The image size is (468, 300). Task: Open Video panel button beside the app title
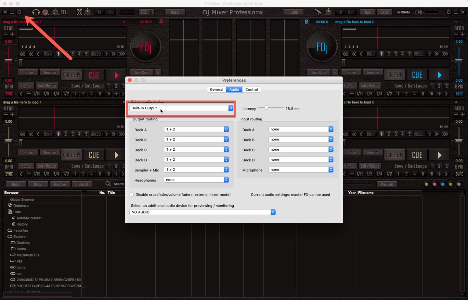[x=293, y=12]
